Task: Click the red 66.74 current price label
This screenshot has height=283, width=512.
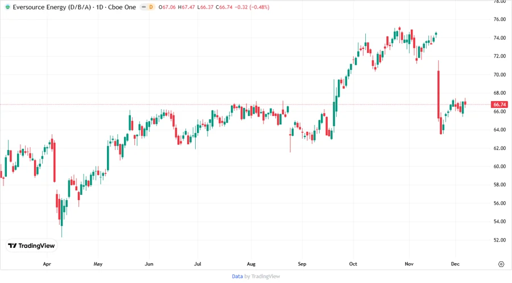Action: click(x=499, y=105)
